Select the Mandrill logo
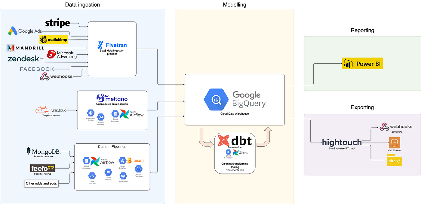The height and width of the screenshot is (204, 421). pos(25,48)
